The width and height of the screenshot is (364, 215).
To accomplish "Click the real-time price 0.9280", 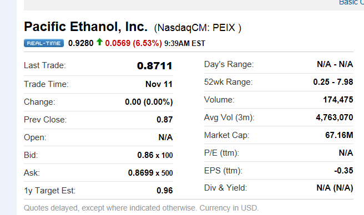I will [x=81, y=43].
